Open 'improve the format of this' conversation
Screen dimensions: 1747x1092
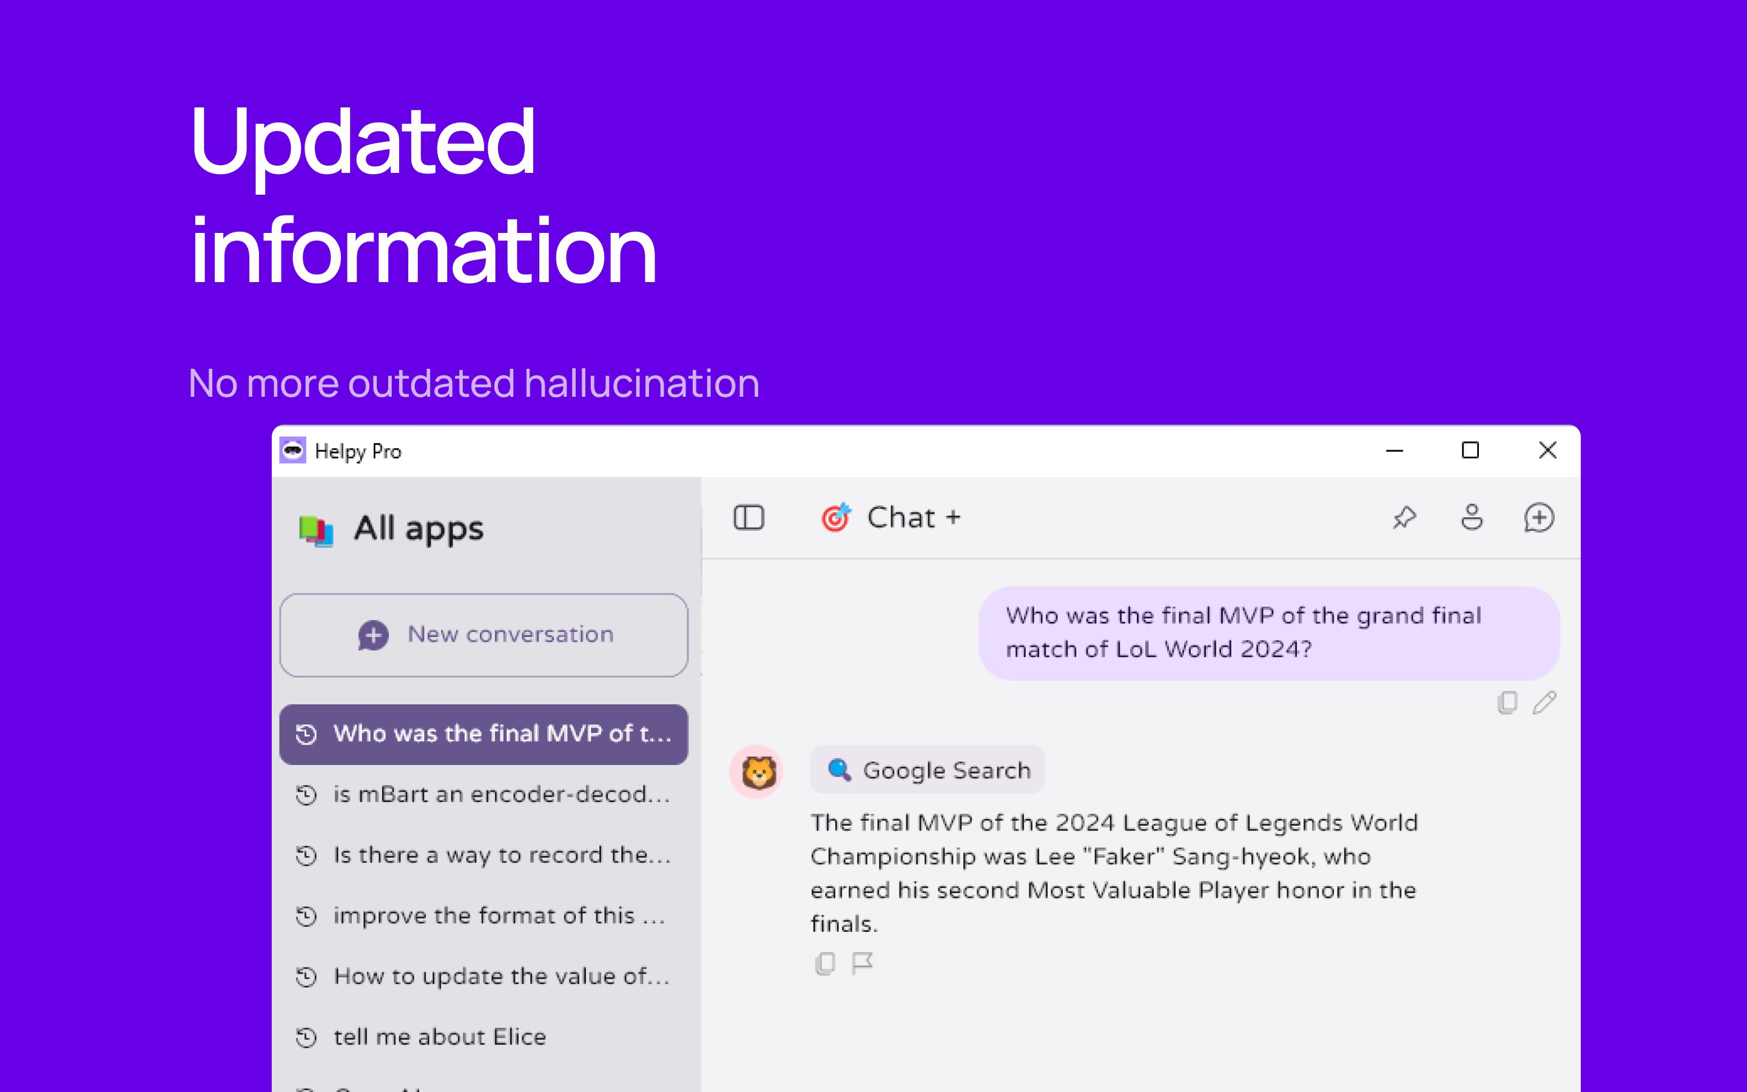[x=483, y=916]
